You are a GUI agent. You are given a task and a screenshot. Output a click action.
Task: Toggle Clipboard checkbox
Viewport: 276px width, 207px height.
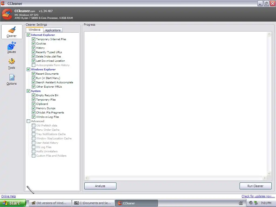[33, 104]
